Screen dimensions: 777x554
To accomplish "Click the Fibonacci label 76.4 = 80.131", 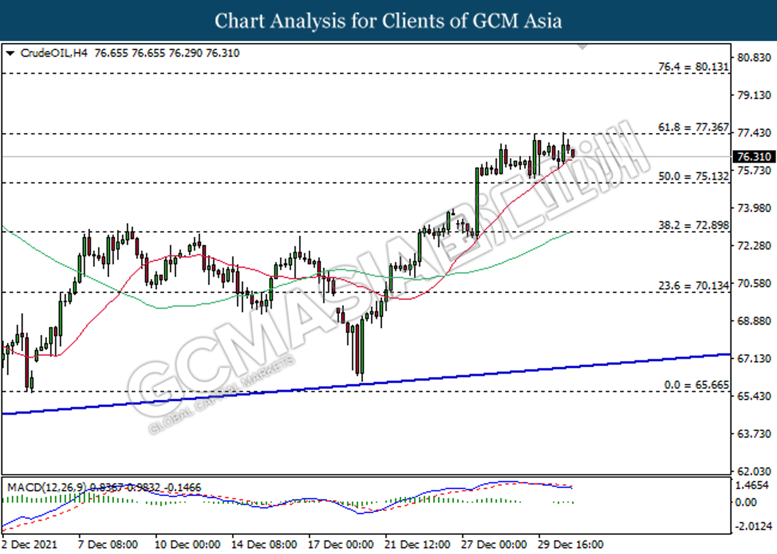I will point(693,67).
